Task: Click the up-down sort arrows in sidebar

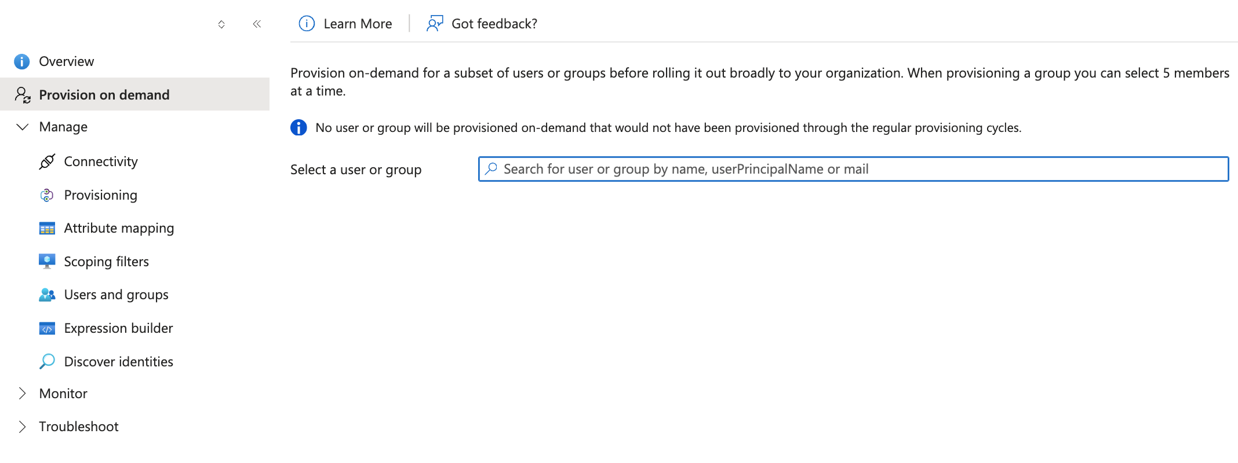Action: (221, 24)
